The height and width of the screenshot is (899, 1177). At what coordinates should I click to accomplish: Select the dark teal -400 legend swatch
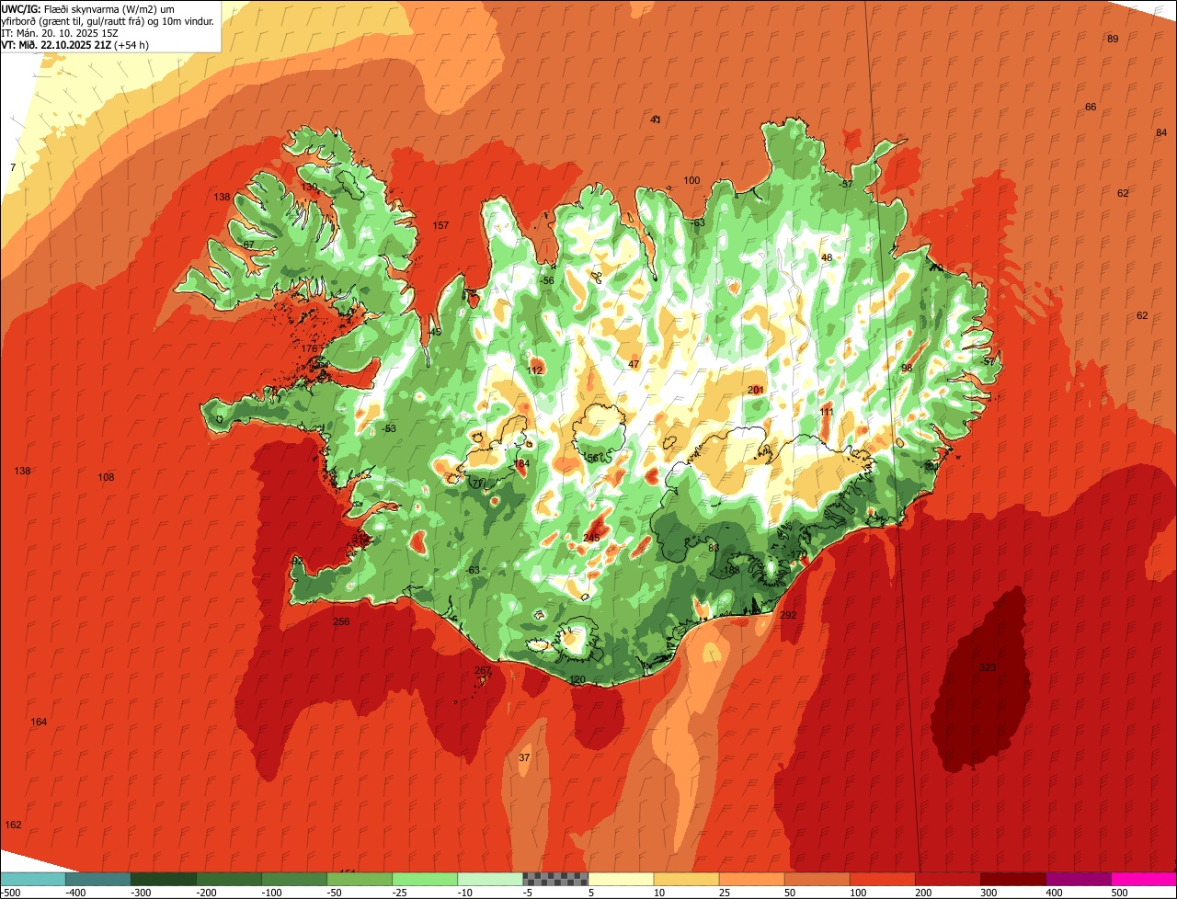97,879
